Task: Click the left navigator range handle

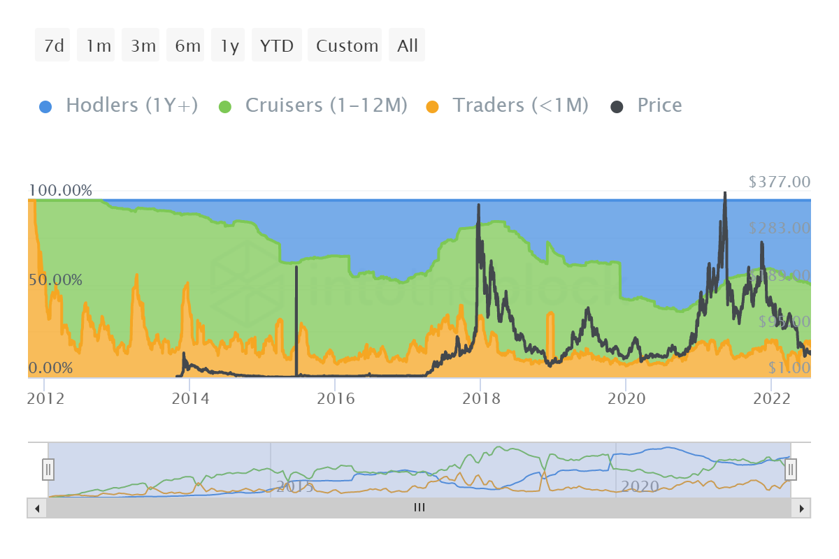Action: (x=48, y=469)
